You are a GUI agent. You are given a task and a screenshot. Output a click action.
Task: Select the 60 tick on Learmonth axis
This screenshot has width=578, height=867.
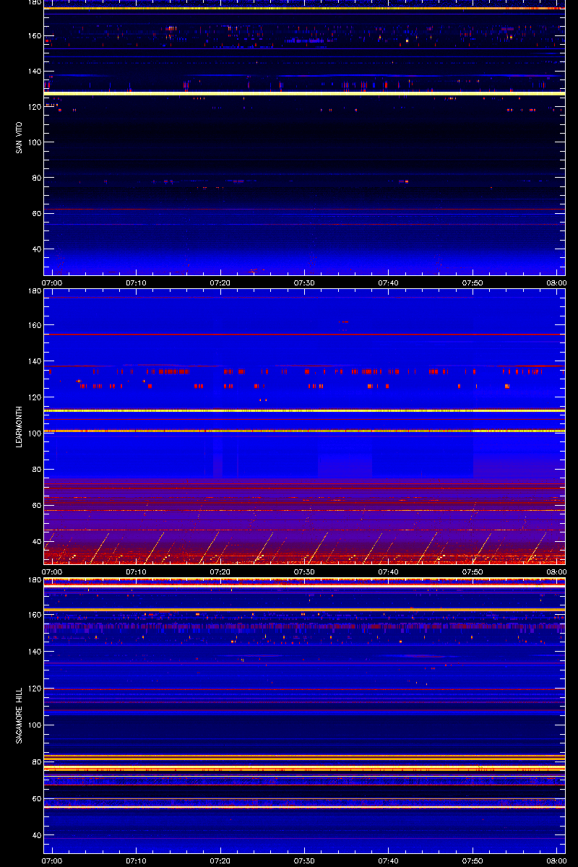[37, 506]
